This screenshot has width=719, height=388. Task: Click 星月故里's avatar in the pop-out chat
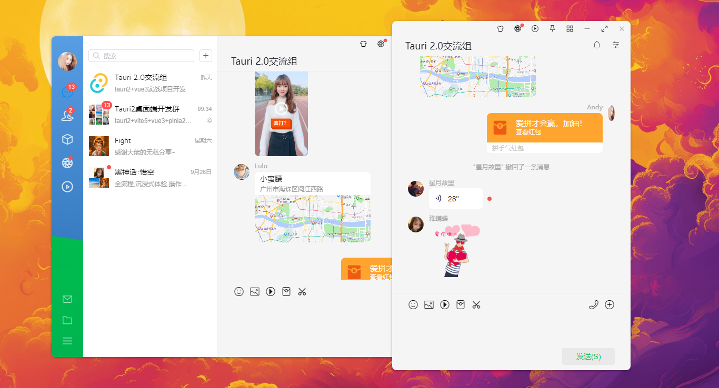[x=416, y=189]
